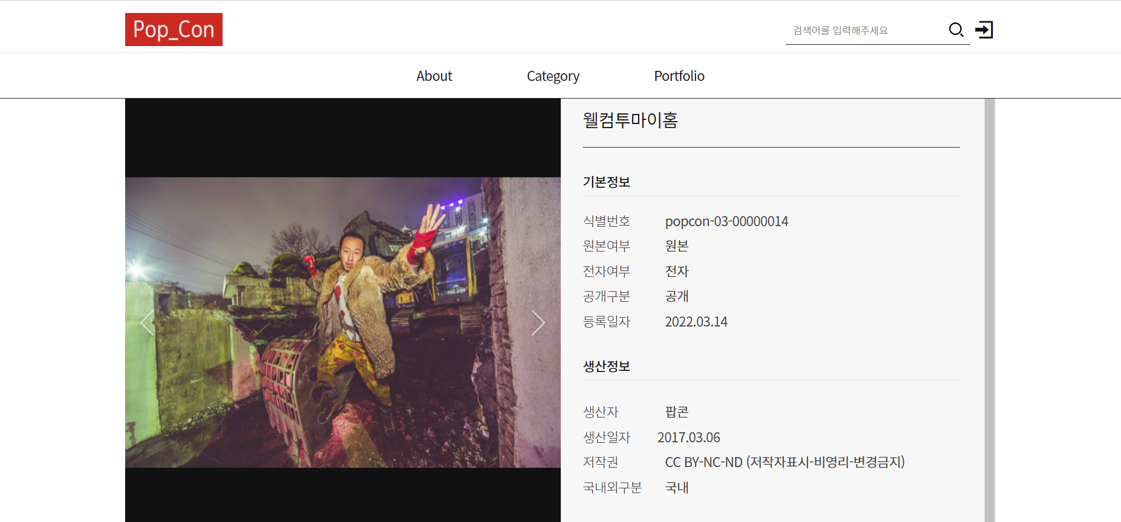Click the magnifier search icon
The height and width of the screenshot is (522, 1121).
956,30
